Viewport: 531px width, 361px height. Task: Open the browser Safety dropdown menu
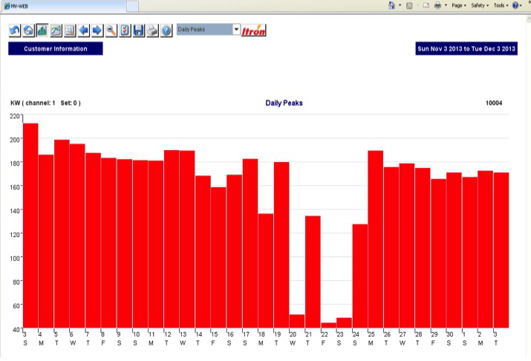480,5
